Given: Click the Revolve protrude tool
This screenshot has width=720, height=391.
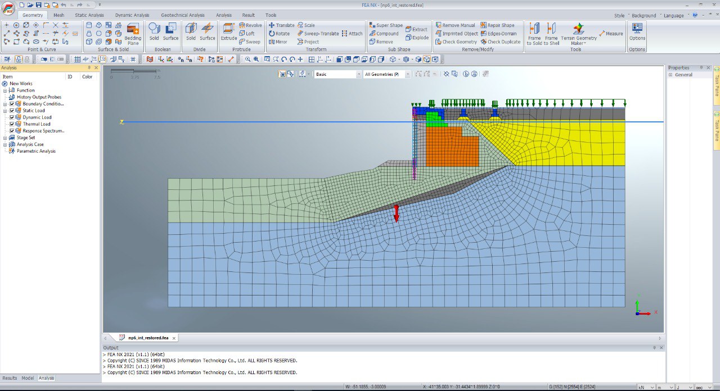Looking at the screenshot, I should [250, 25].
